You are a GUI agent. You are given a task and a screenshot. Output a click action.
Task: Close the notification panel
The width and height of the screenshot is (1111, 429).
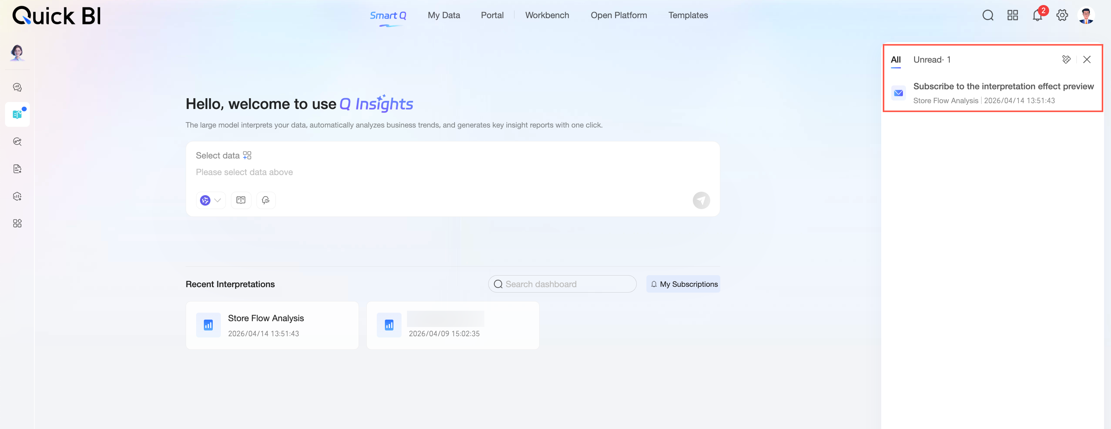(1086, 60)
